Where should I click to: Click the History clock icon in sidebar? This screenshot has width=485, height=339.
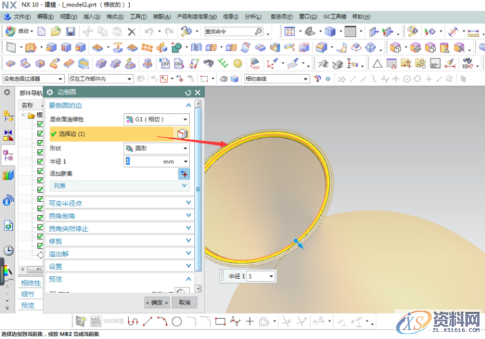(8, 250)
